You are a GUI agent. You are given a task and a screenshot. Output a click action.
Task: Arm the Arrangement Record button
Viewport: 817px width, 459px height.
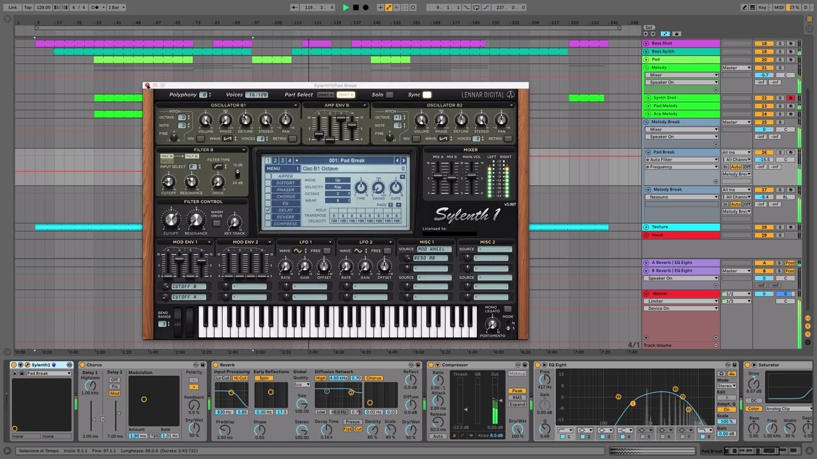(366, 8)
